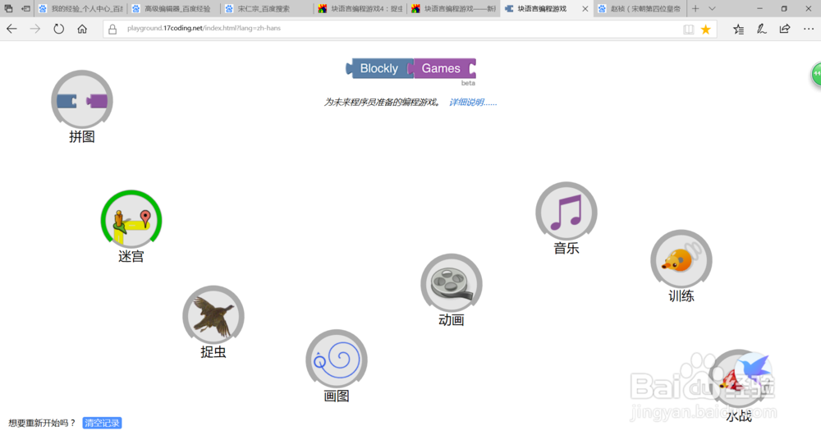821x440 pixels.
Task: Click the set tabs aside icon
Action: pyautogui.click(x=25, y=9)
